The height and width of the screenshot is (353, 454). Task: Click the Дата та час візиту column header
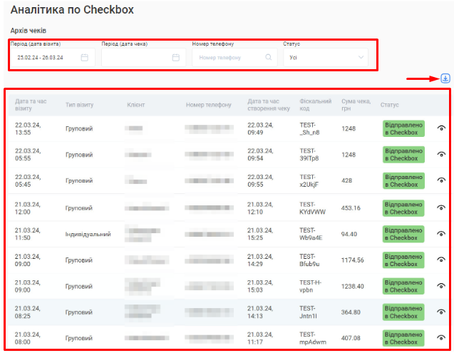point(31,105)
